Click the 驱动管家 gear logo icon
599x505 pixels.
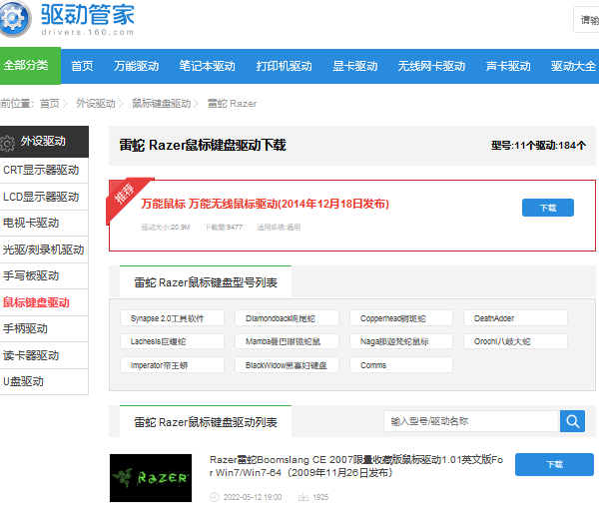pos(16,18)
